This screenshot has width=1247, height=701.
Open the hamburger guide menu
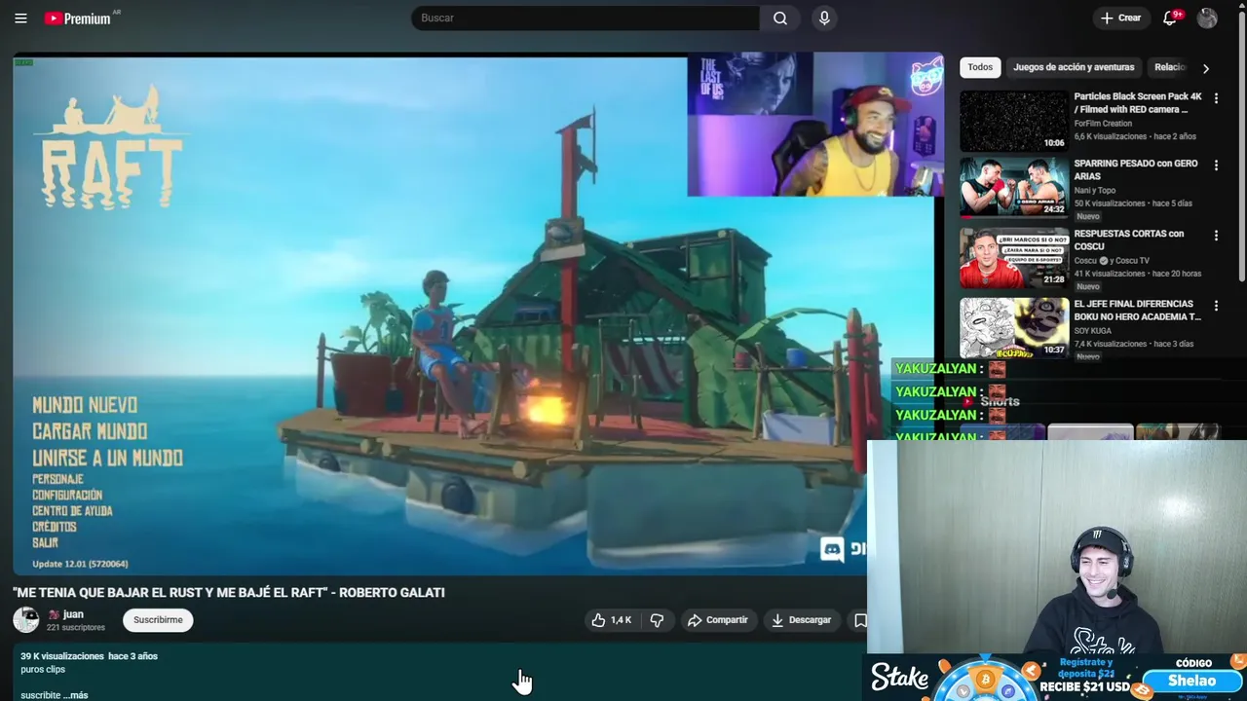(x=20, y=18)
